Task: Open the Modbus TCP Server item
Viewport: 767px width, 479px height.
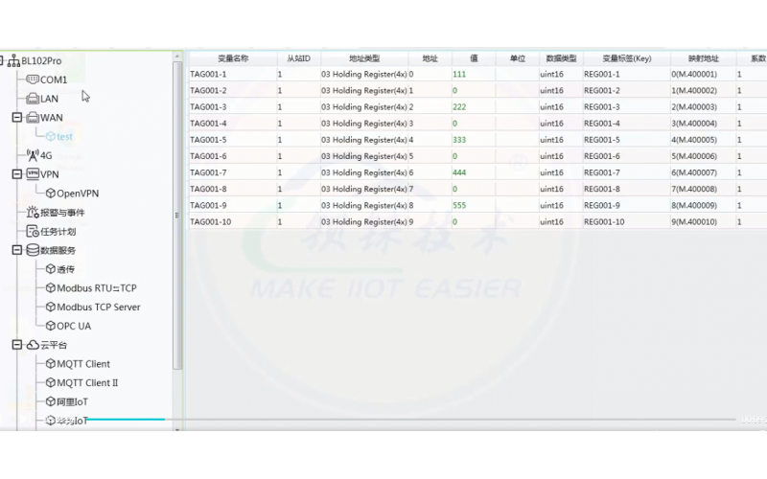Action: 98,308
